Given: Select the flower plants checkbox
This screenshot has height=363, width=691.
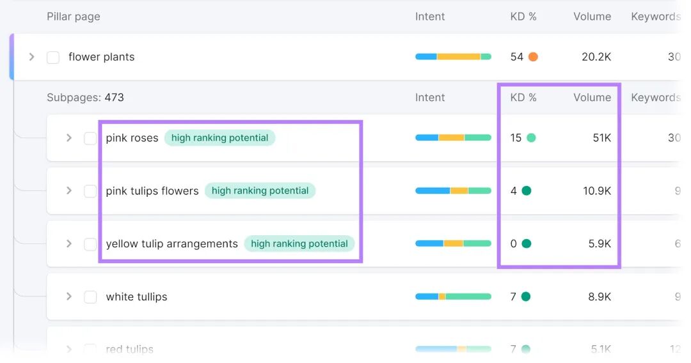Looking at the screenshot, I should tap(53, 58).
